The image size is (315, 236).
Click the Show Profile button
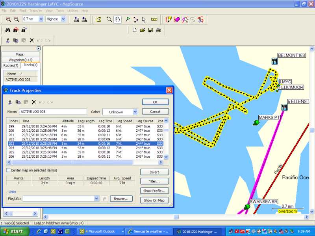[x=154, y=191]
